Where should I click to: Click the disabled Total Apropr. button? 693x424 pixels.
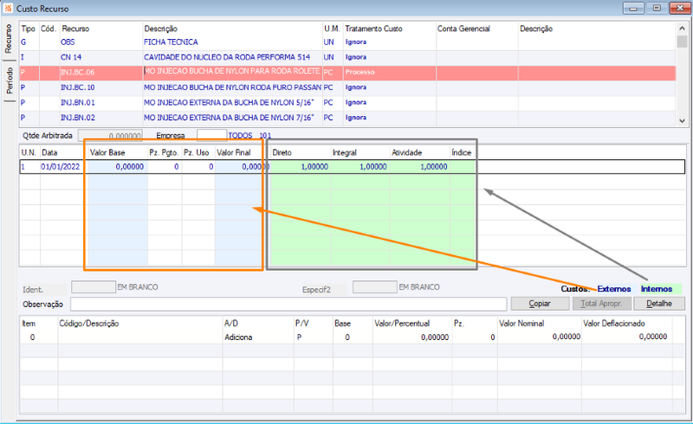pos(601,304)
